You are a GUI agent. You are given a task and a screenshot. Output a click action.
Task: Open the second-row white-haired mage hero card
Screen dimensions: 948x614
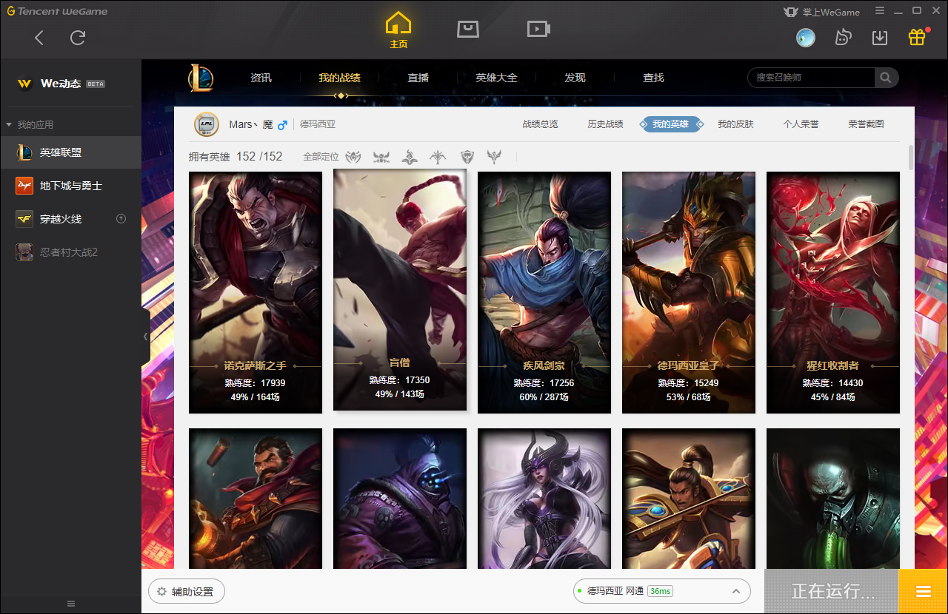point(544,498)
